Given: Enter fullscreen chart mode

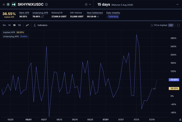Looking at the screenshot, I should (x=179, y=25).
